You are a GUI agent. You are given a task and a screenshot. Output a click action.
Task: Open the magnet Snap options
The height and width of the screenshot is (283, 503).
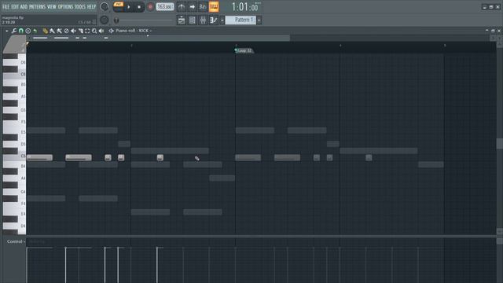pos(21,31)
